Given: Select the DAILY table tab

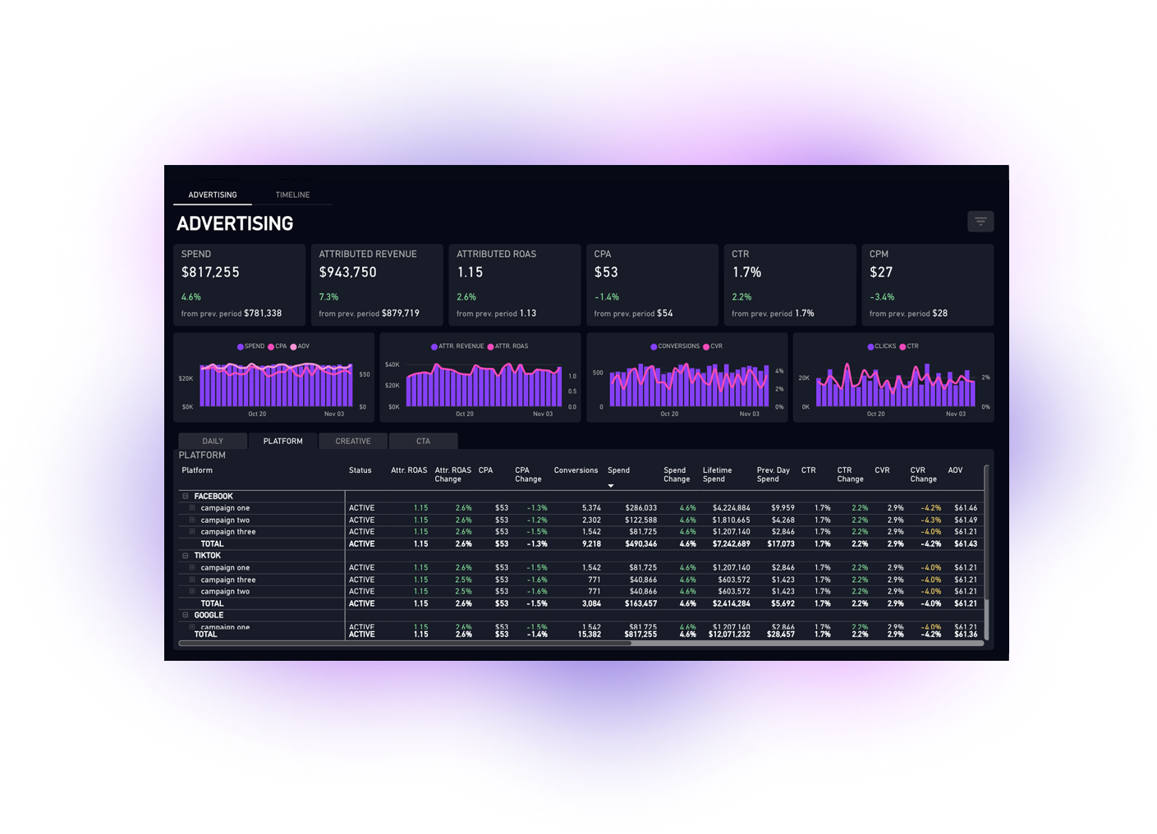Looking at the screenshot, I should 213,441.
